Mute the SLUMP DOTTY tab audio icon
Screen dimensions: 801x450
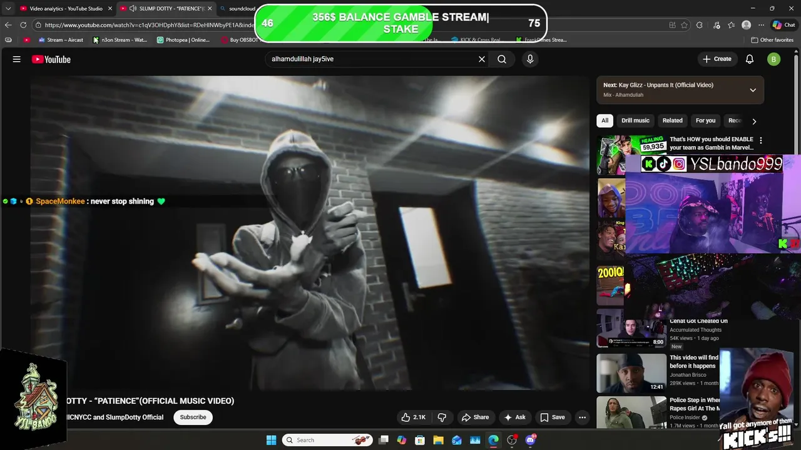[x=133, y=9]
